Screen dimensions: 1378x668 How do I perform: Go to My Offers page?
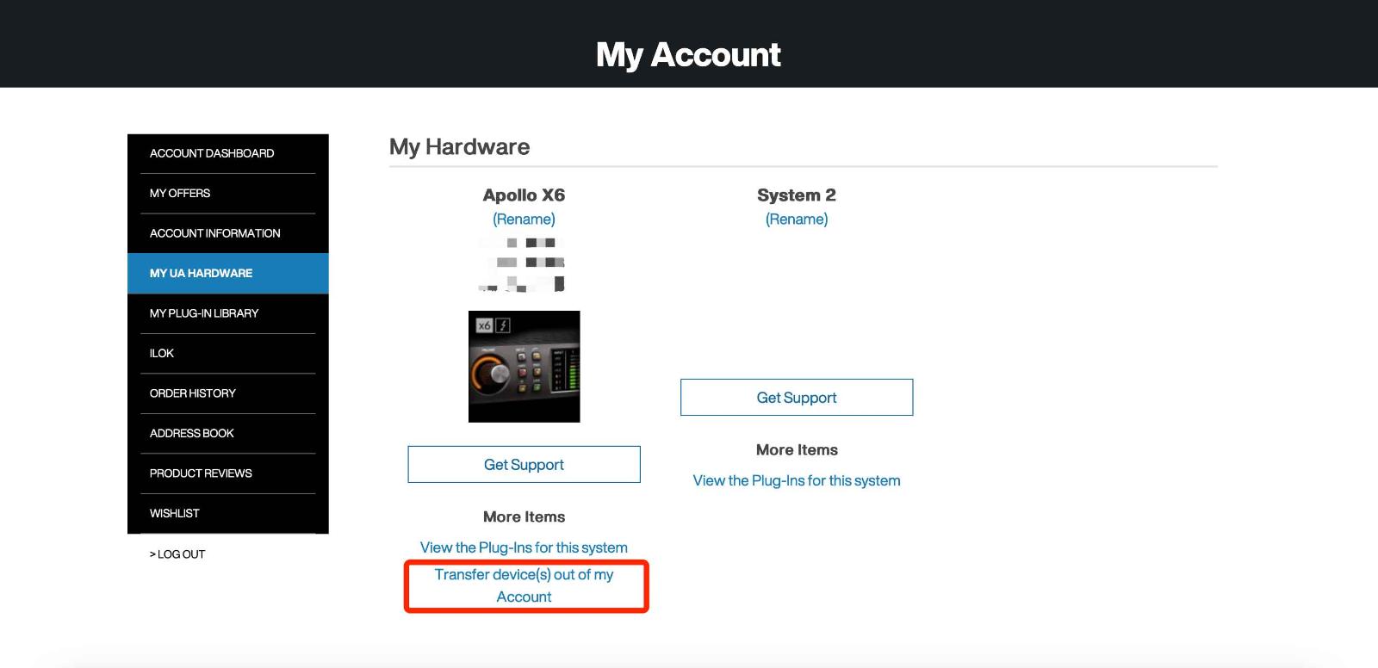[x=180, y=194]
